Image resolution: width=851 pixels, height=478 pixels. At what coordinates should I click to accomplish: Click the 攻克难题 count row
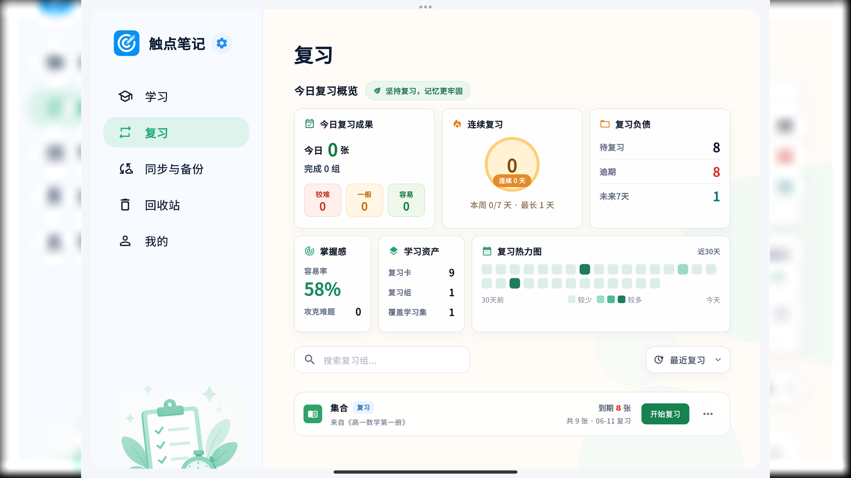tap(333, 312)
